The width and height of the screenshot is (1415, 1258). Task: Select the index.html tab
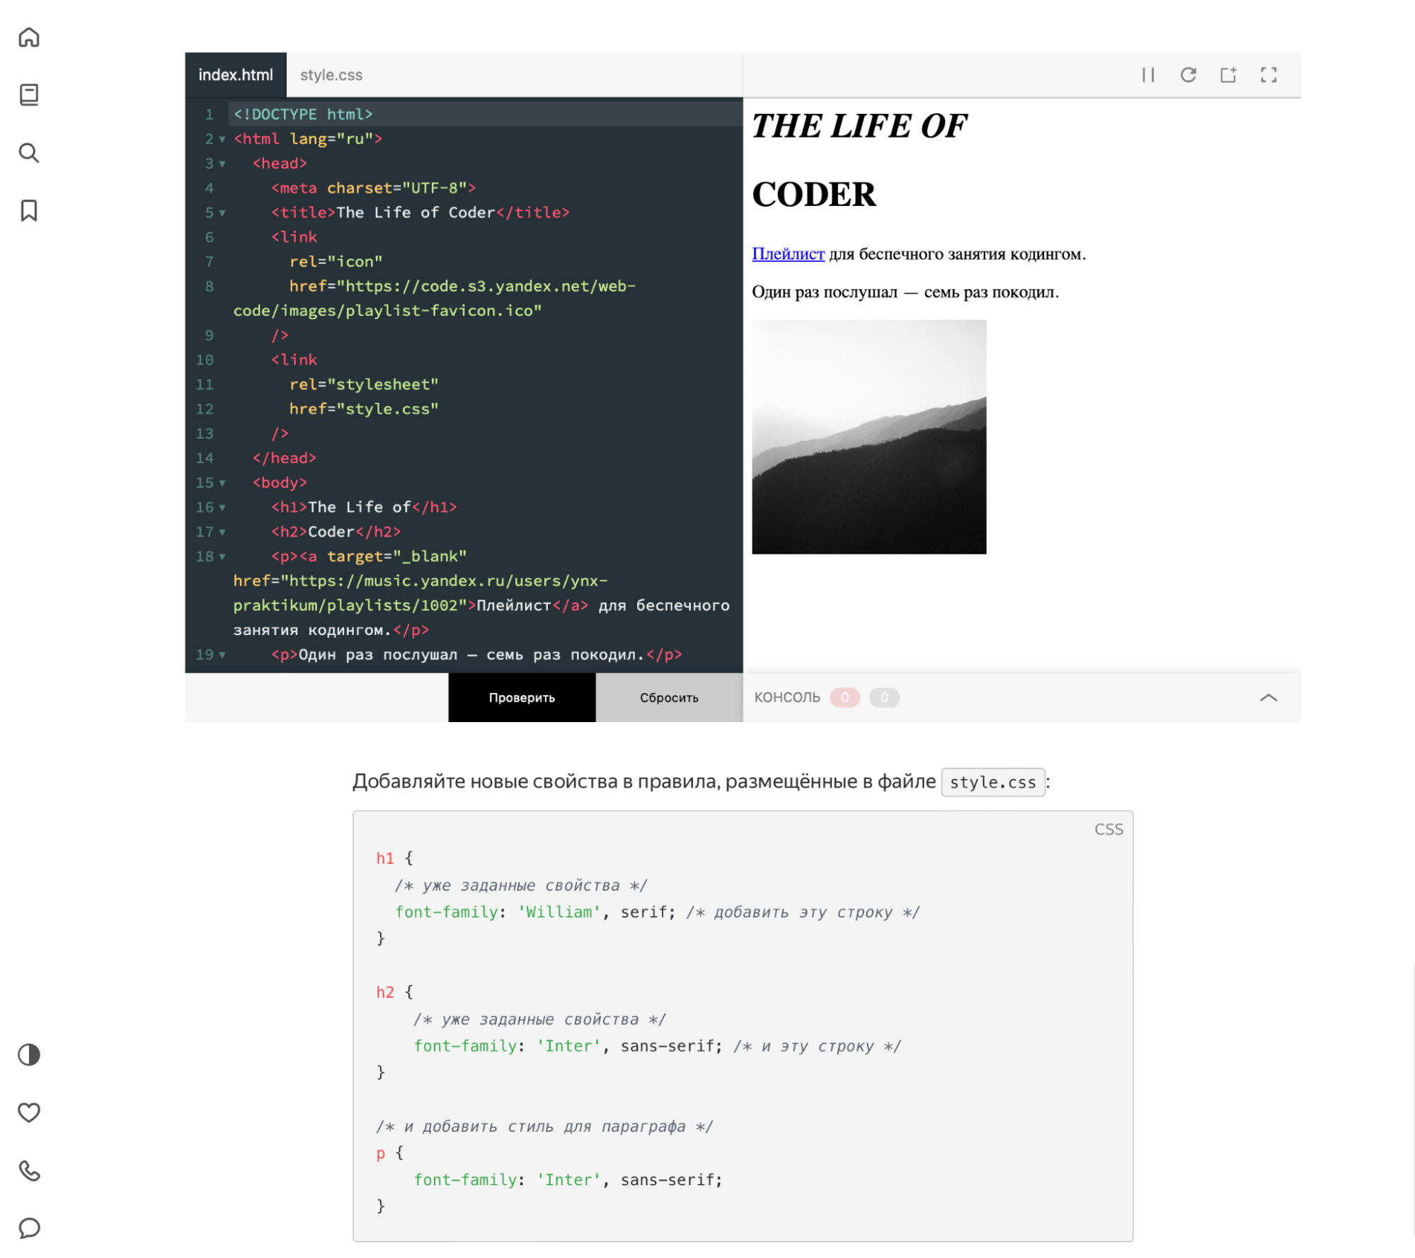[x=236, y=75]
